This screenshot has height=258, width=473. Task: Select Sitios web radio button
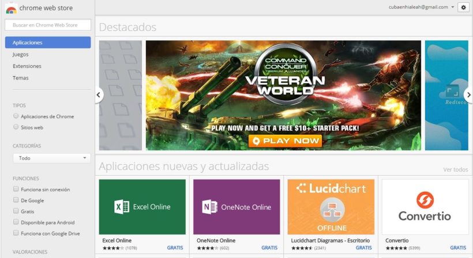(x=16, y=127)
